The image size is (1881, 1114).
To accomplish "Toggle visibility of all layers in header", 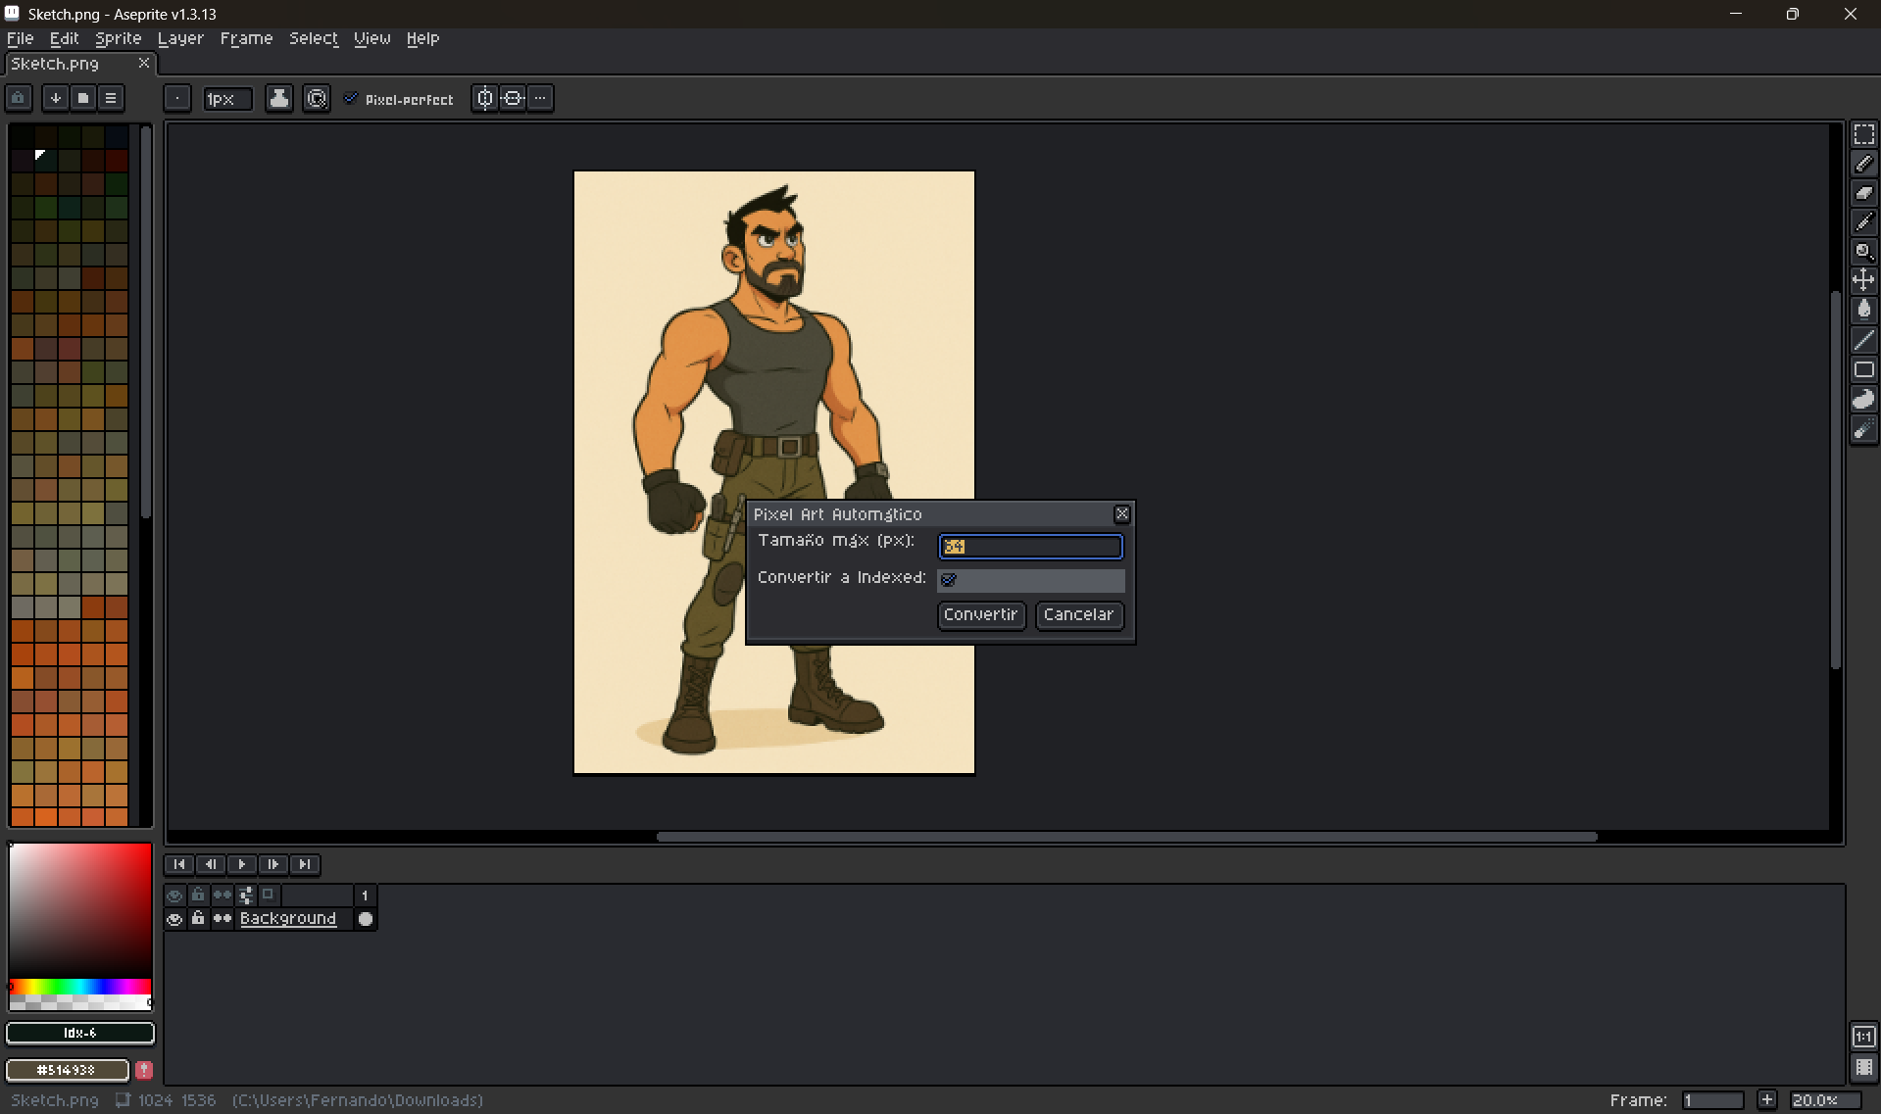I will coord(174,896).
